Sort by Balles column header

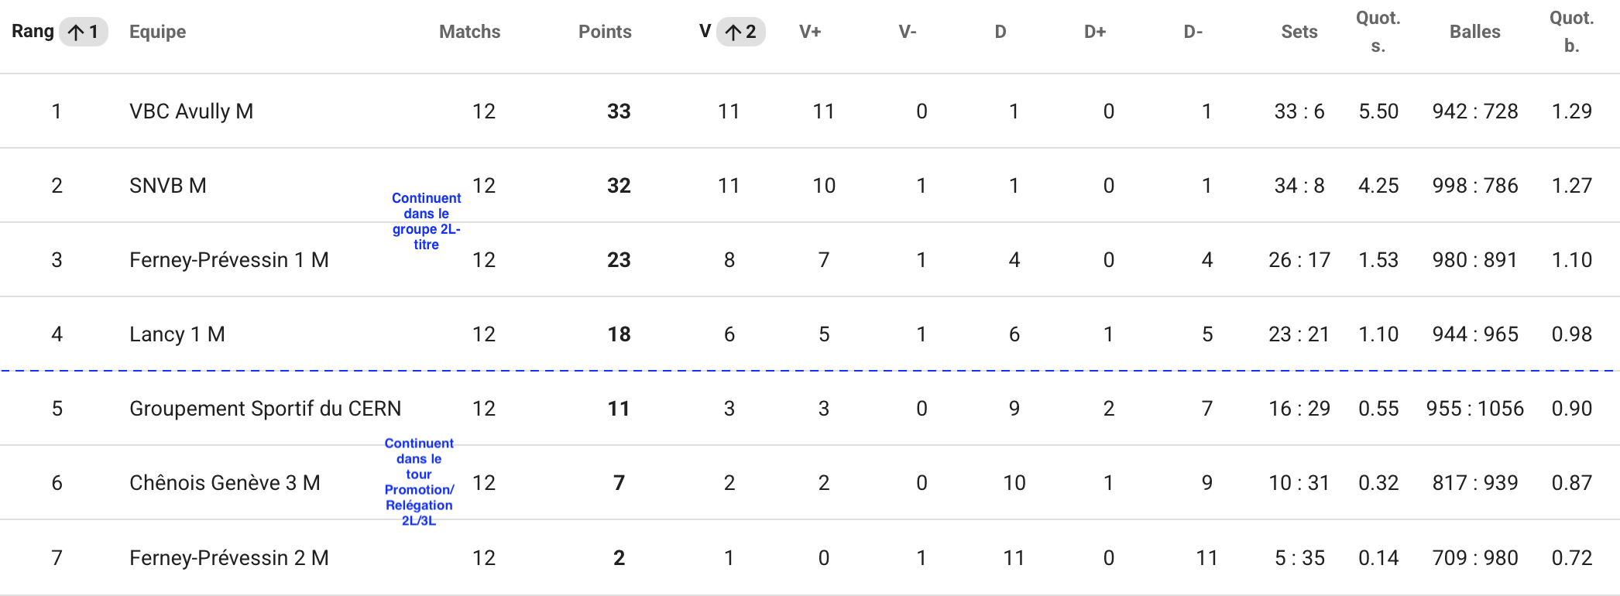[x=1475, y=32]
